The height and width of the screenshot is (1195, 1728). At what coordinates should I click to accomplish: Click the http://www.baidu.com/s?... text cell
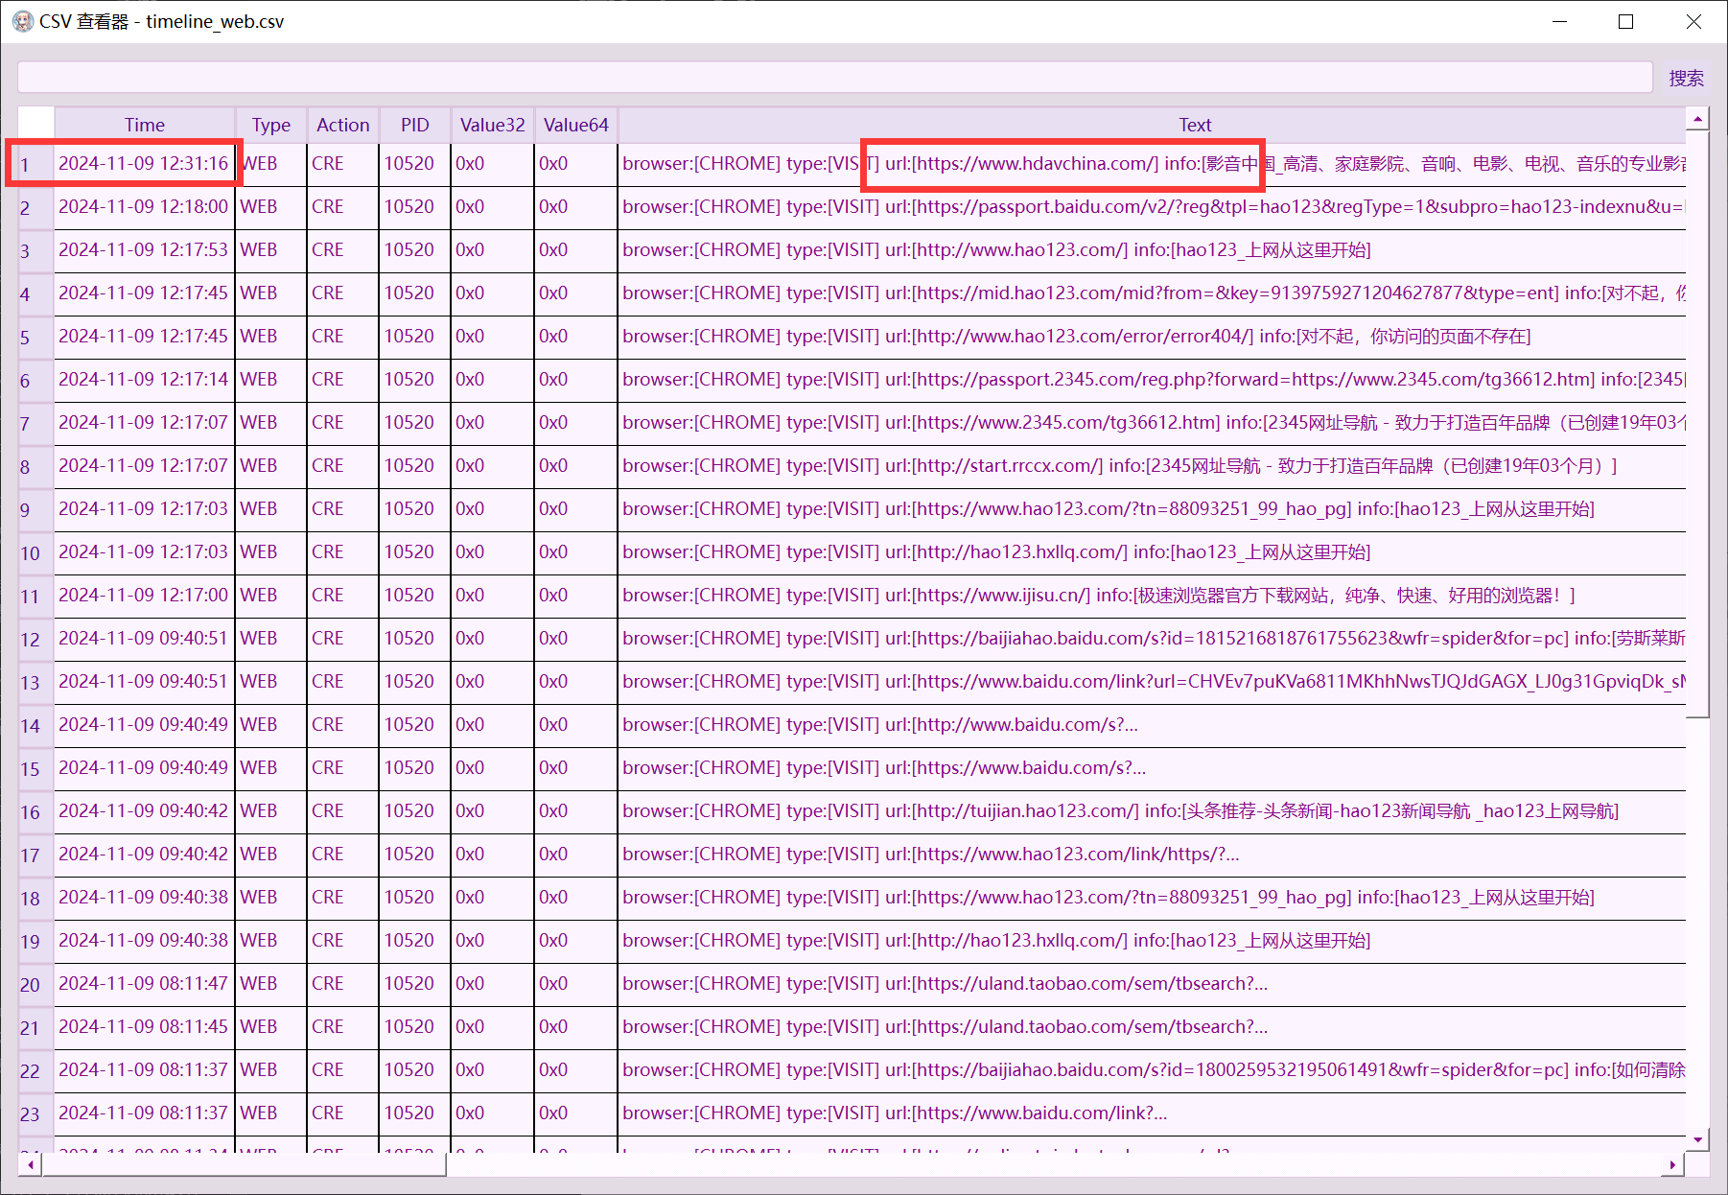tap(1153, 725)
